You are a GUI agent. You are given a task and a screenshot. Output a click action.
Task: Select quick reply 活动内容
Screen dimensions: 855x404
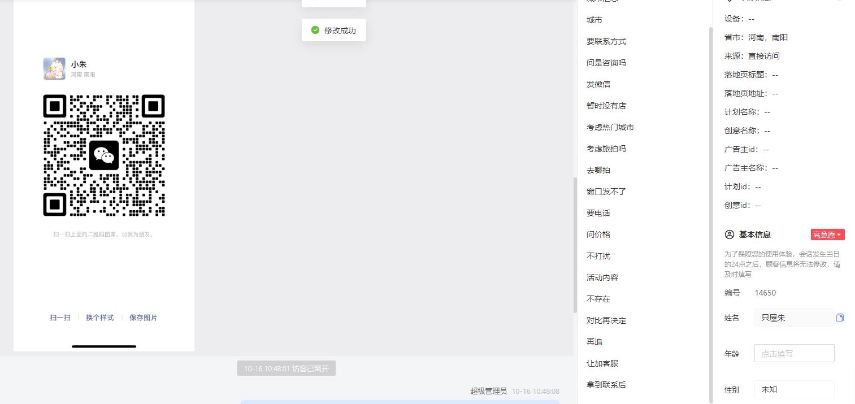tap(602, 277)
